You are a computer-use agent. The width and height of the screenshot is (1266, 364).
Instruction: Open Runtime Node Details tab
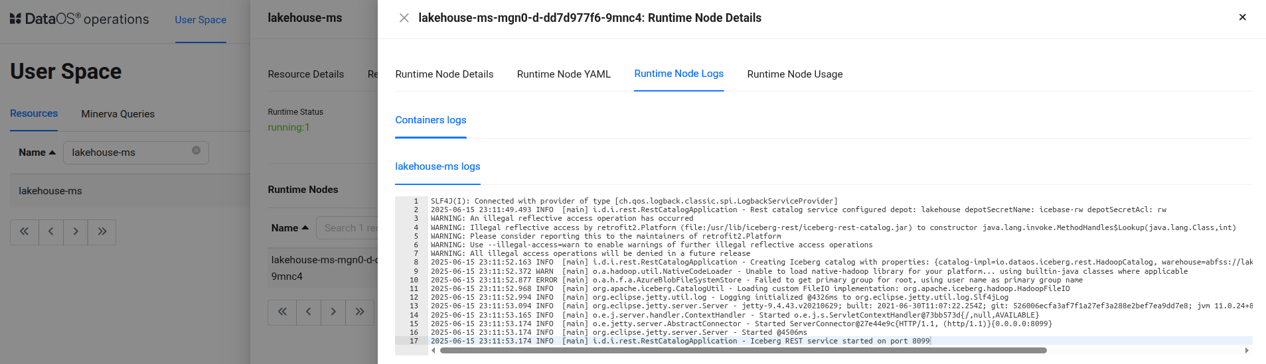[x=444, y=74]
